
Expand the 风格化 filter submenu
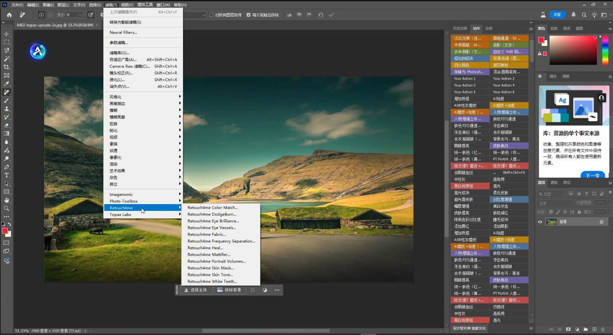143,97
